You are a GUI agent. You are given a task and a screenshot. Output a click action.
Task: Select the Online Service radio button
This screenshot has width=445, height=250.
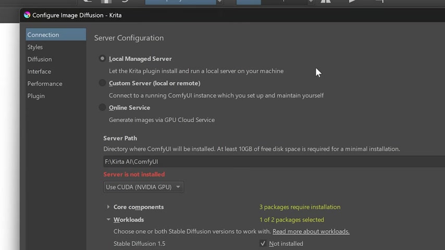pos(102,107)
